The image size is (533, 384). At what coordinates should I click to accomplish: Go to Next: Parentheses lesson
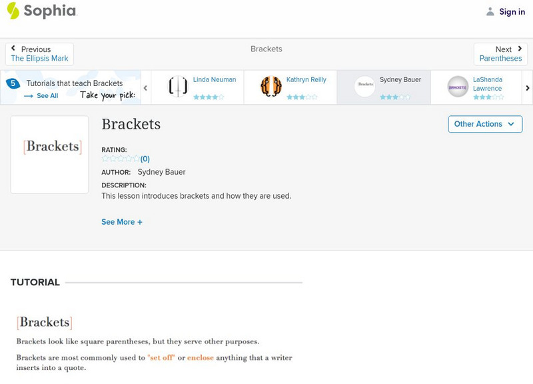pyautogui.click(x=500, y=54)
